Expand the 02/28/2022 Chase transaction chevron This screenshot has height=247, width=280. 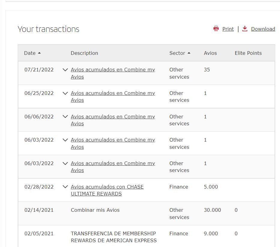click(x=65, y=187)
